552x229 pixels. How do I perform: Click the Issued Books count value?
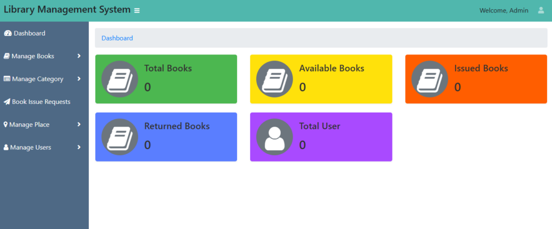point(457,87)
